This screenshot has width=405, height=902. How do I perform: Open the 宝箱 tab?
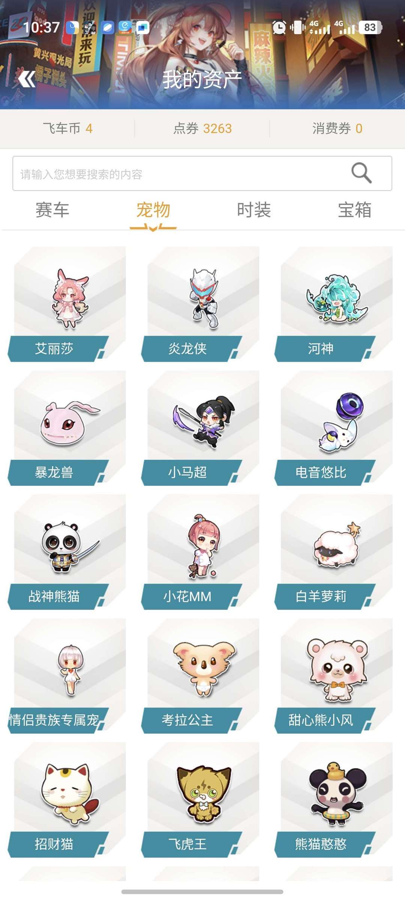pyautogui.click(x=355, y=210)
